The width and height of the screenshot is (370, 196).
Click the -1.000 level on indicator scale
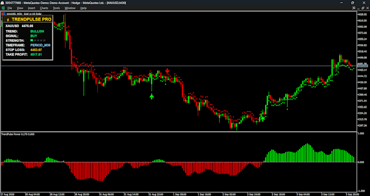tap(361, 191)
